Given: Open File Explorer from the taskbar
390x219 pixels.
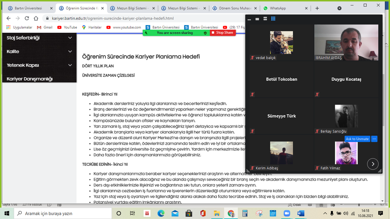Looking at the screenshot, I should pyautogui.click(x=217, y=213).
